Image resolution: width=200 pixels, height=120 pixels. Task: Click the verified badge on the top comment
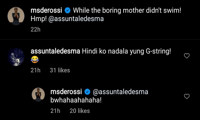pyautogui.click(x=68, y=11)
